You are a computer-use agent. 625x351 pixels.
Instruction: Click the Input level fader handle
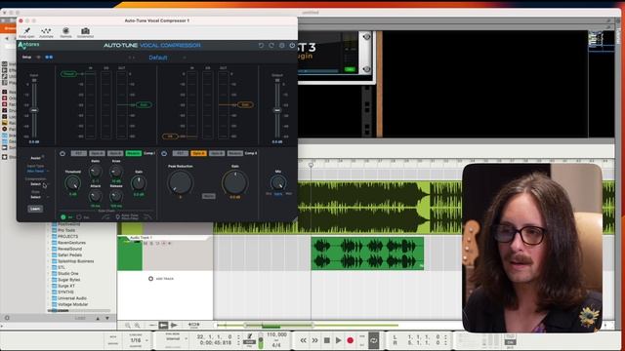pos(34,110)
